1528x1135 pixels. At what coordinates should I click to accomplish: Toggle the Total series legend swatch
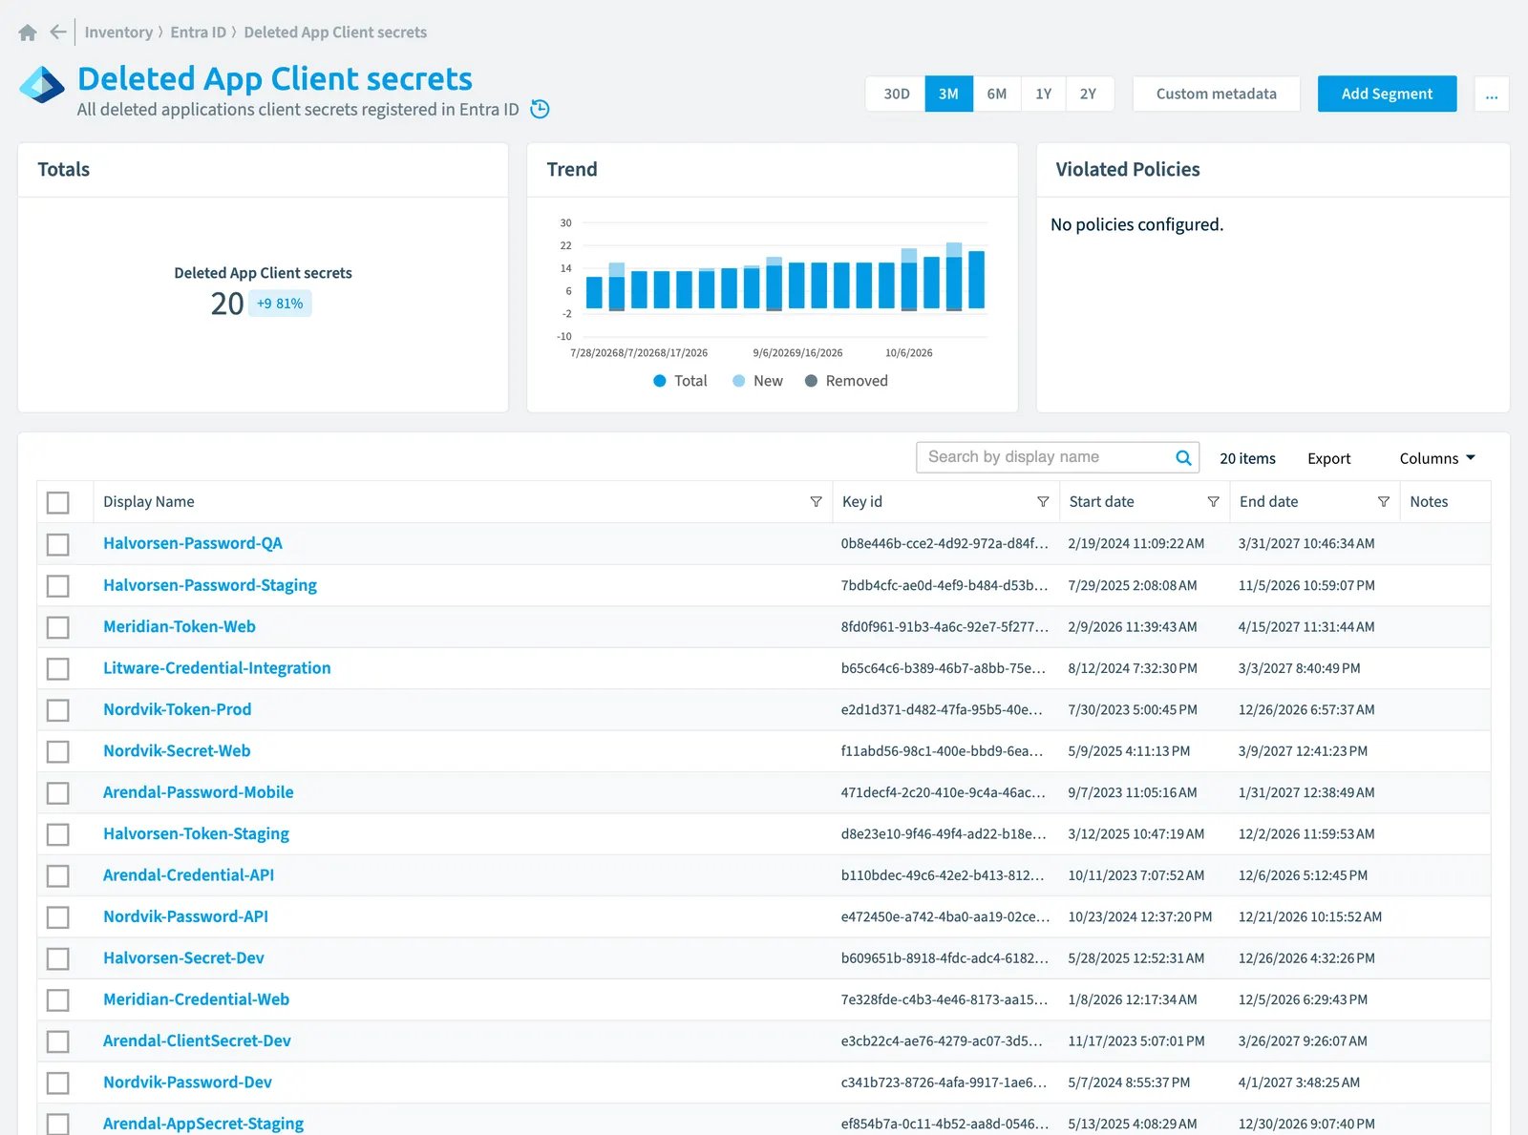pos(659,381)
